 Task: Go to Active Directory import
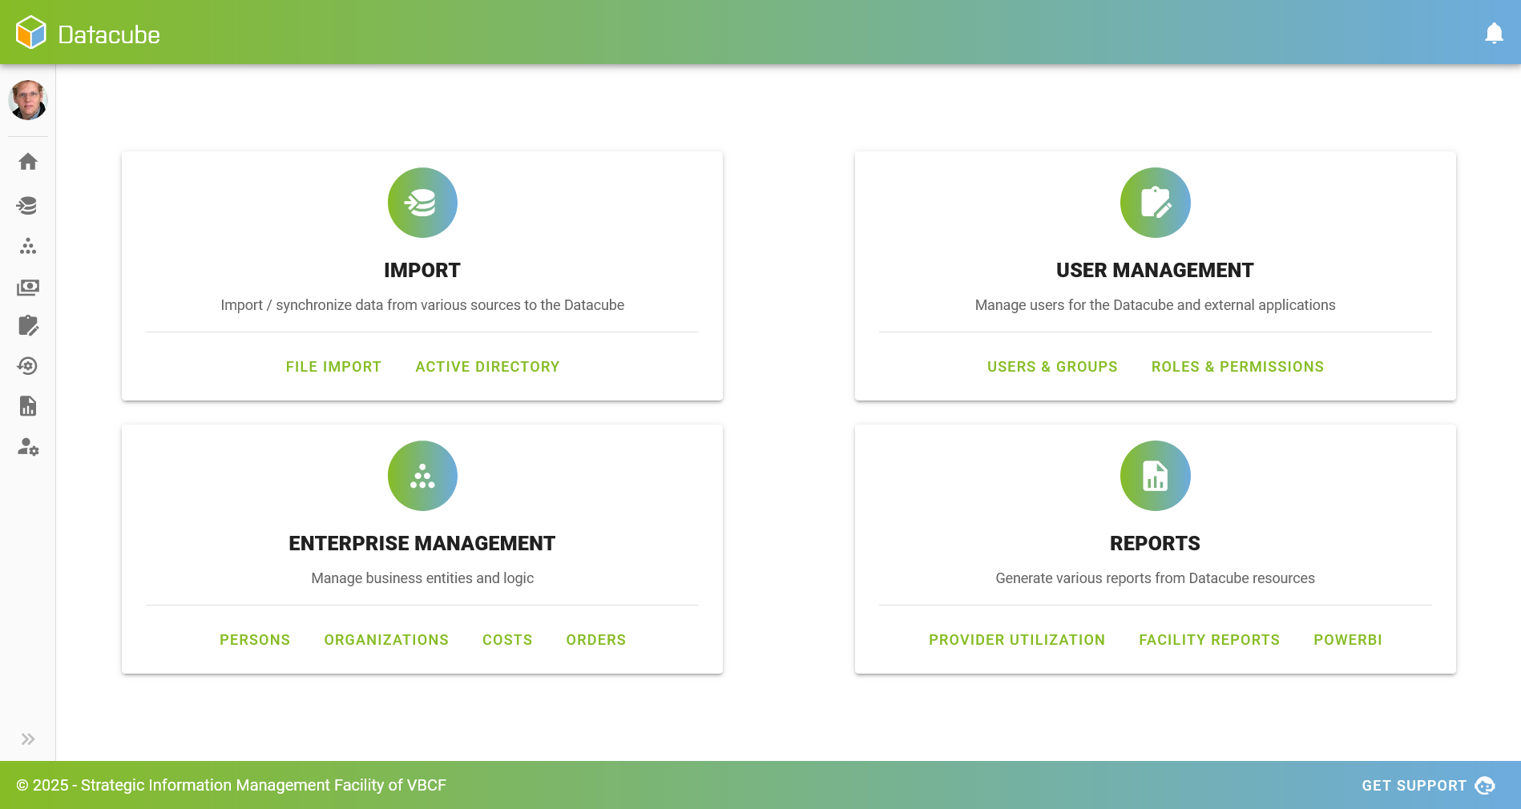tap(487, 367)
